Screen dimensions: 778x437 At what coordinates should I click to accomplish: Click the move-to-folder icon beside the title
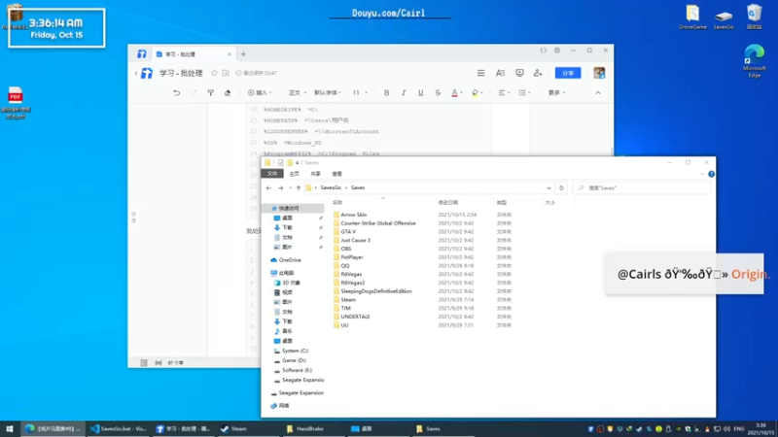226,73
